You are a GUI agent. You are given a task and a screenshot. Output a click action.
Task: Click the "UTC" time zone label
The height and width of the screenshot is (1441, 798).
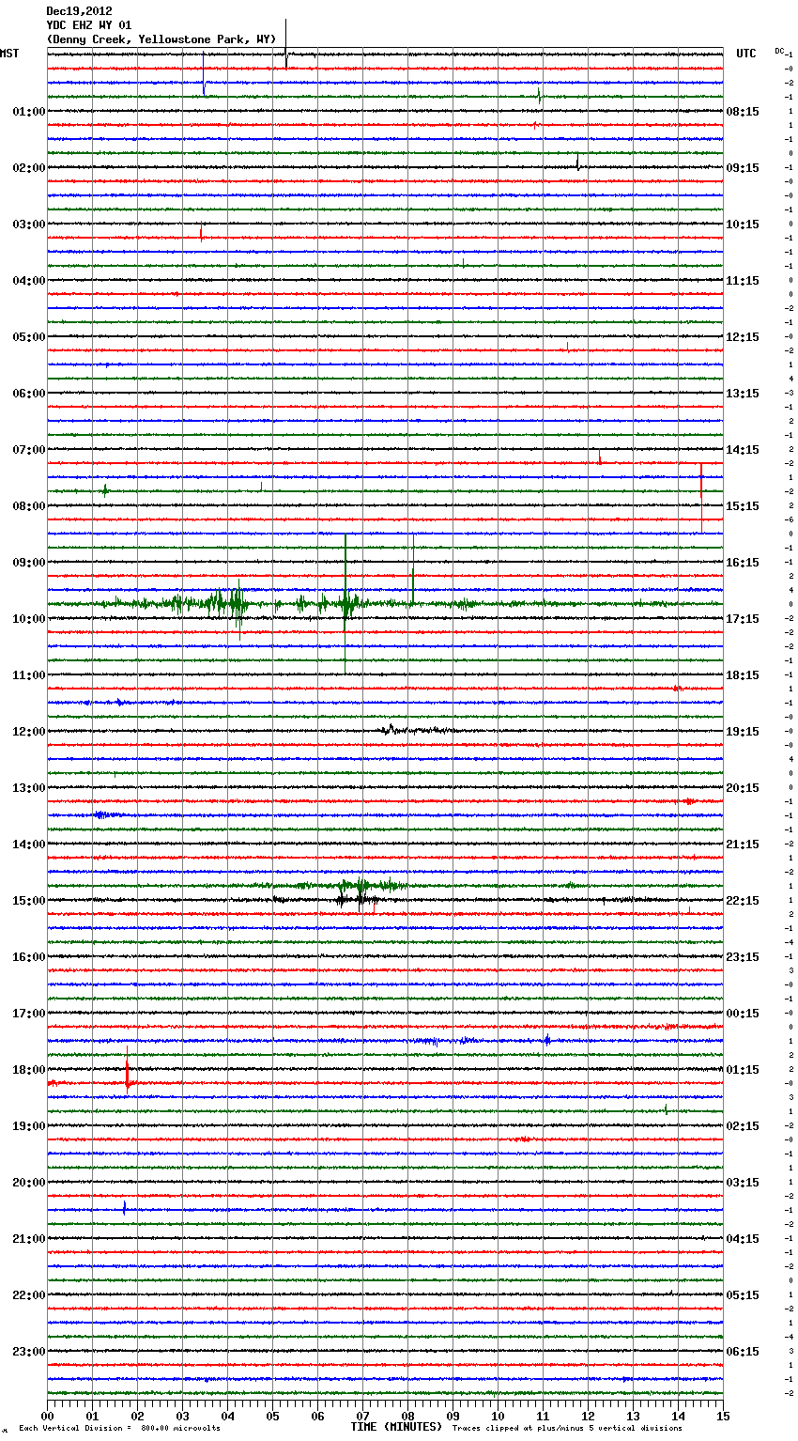tap(746, 54)
